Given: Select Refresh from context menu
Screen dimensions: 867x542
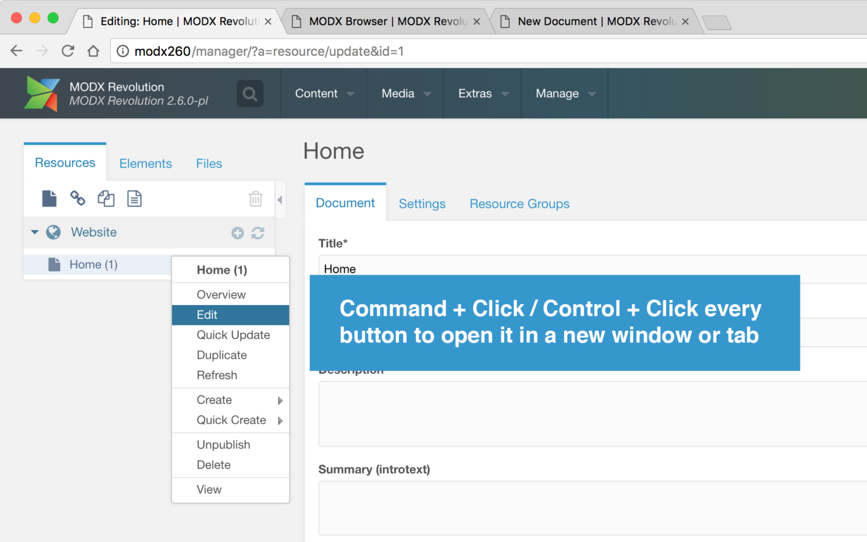Looking at the screenshot, I should 230,375.
